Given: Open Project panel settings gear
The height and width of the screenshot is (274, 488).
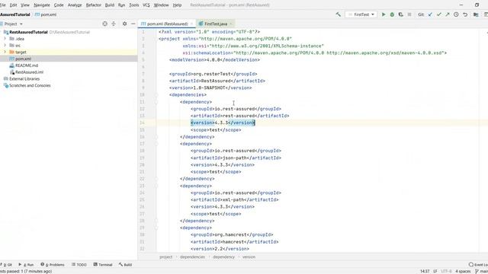Looking at the screenshot, I should coord(124,24).
